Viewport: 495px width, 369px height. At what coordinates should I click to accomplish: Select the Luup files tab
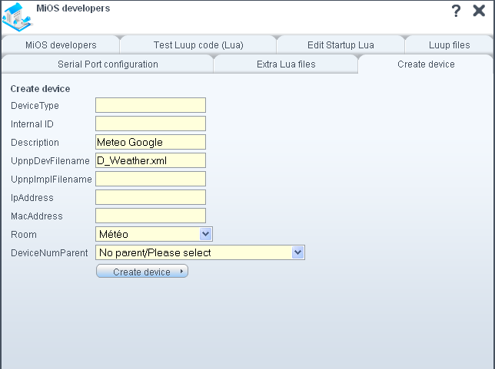(x=449, y=45)
